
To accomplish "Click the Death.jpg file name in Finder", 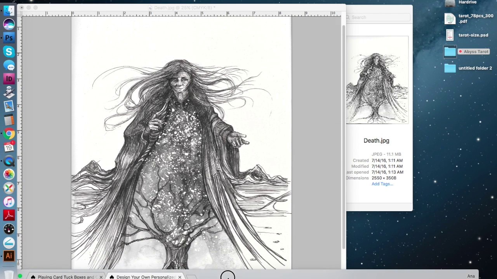I will (x=376, y=141).
